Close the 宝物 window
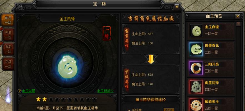245x111 pixels. [x=177, y=7]
